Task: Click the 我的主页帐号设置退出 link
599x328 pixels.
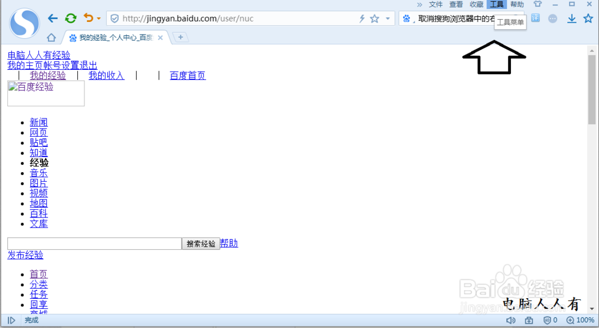Action: [52, 65]
